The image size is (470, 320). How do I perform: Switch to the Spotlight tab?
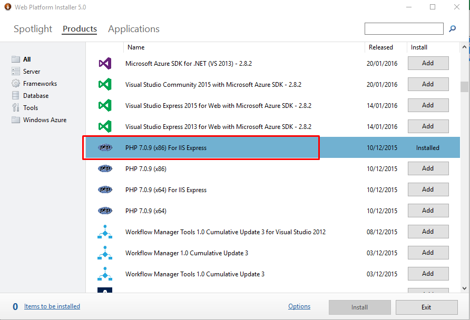pyautogui.click(x=33, y=29)
